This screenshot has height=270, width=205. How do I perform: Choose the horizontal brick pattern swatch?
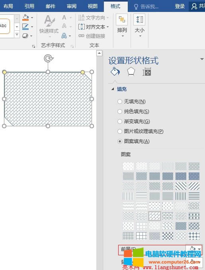(x=168, y=216)
